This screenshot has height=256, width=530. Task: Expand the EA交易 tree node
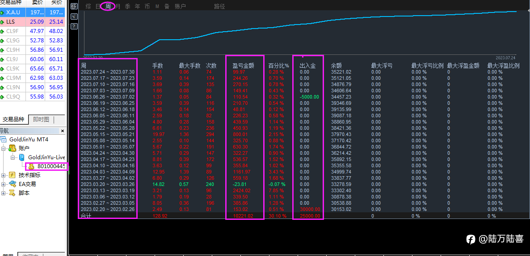click(4, 184)
